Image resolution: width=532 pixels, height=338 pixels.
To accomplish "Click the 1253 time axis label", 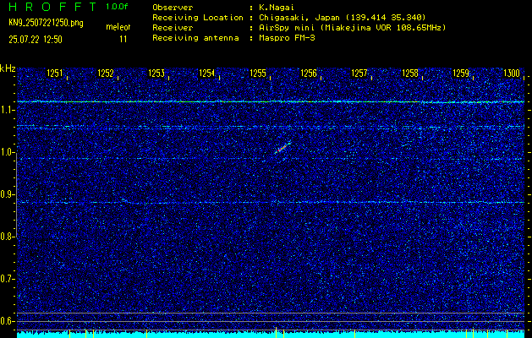I will pyautogui.click(x=156, y=73).
